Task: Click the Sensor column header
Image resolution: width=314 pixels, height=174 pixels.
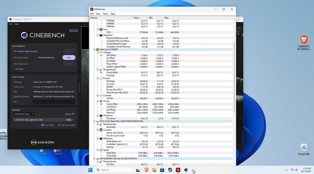Action: click(x=111, y=18)
